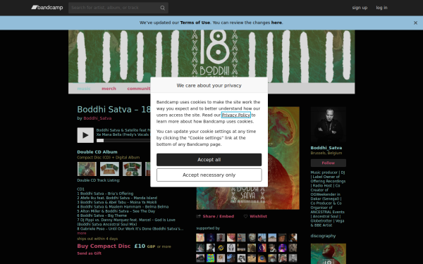Click the 'Double CD Album' heading
The image size is (423, 264).
[x=97, y=152]
